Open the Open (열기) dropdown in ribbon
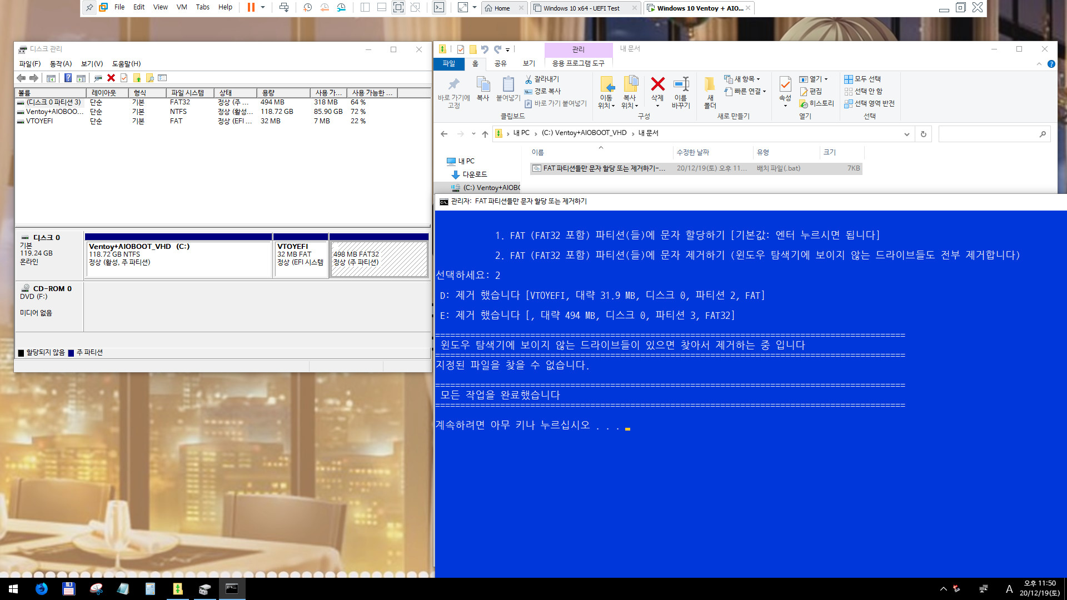Viewport: 1067px width, 600px height. click(x=814, y=79)
